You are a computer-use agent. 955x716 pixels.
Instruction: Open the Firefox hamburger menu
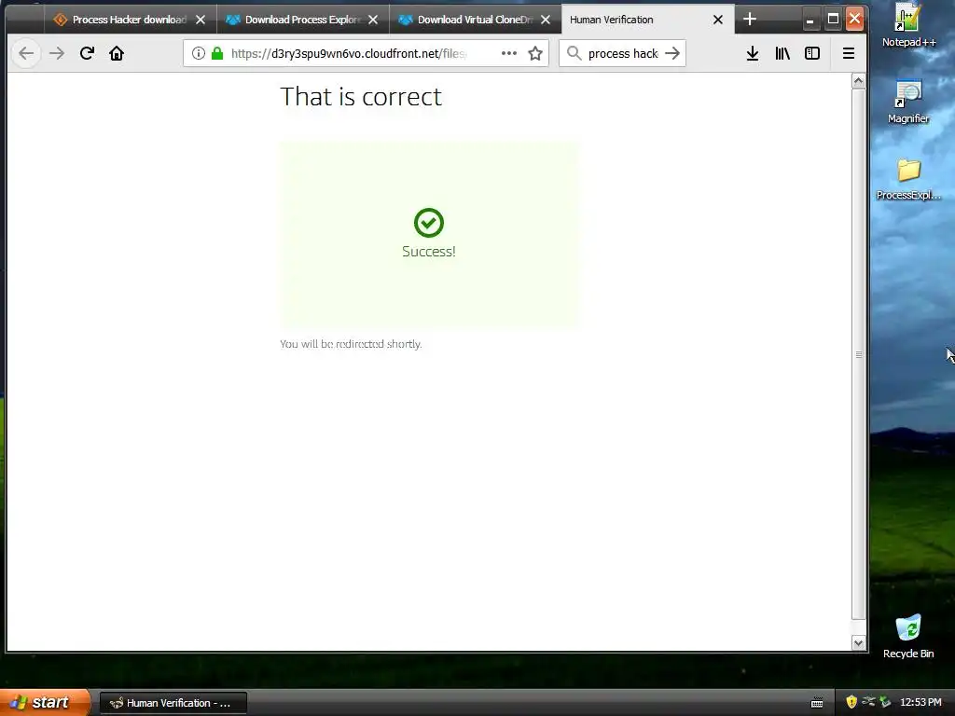point(849,53)
